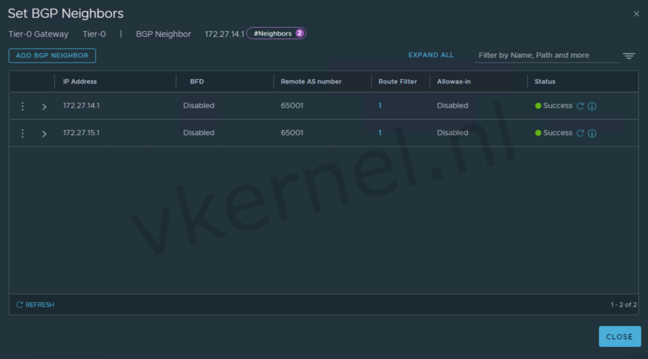Expand the 172.27.15.1 neighbor row

pyautogui.click(x=44, y=134)
